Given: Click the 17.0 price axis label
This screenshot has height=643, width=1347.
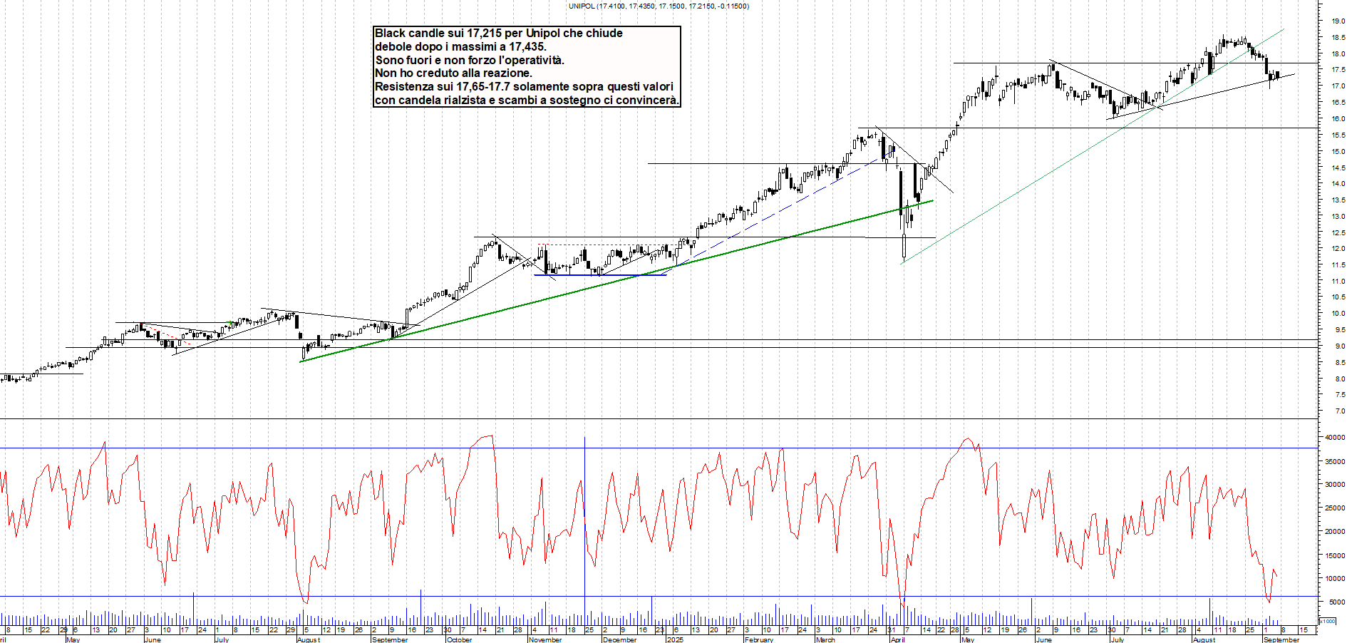Looking at the screenshot, I should [1338, 86].
